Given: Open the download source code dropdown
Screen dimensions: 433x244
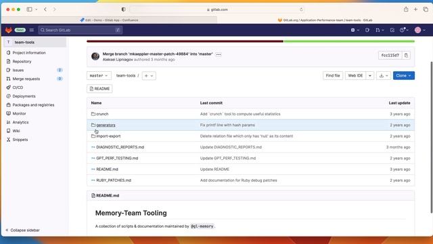Looking at the screenshot, I should (384, 75).
